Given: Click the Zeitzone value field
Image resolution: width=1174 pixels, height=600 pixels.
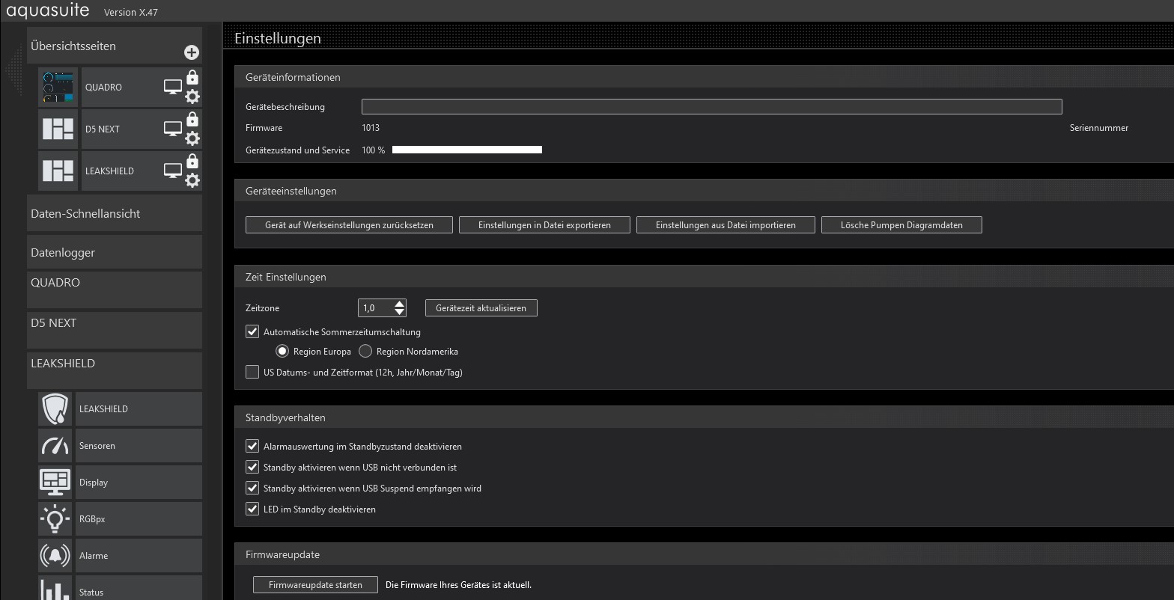Looking at the screenshot, I should pyautogui.click(x=376, y=307).
